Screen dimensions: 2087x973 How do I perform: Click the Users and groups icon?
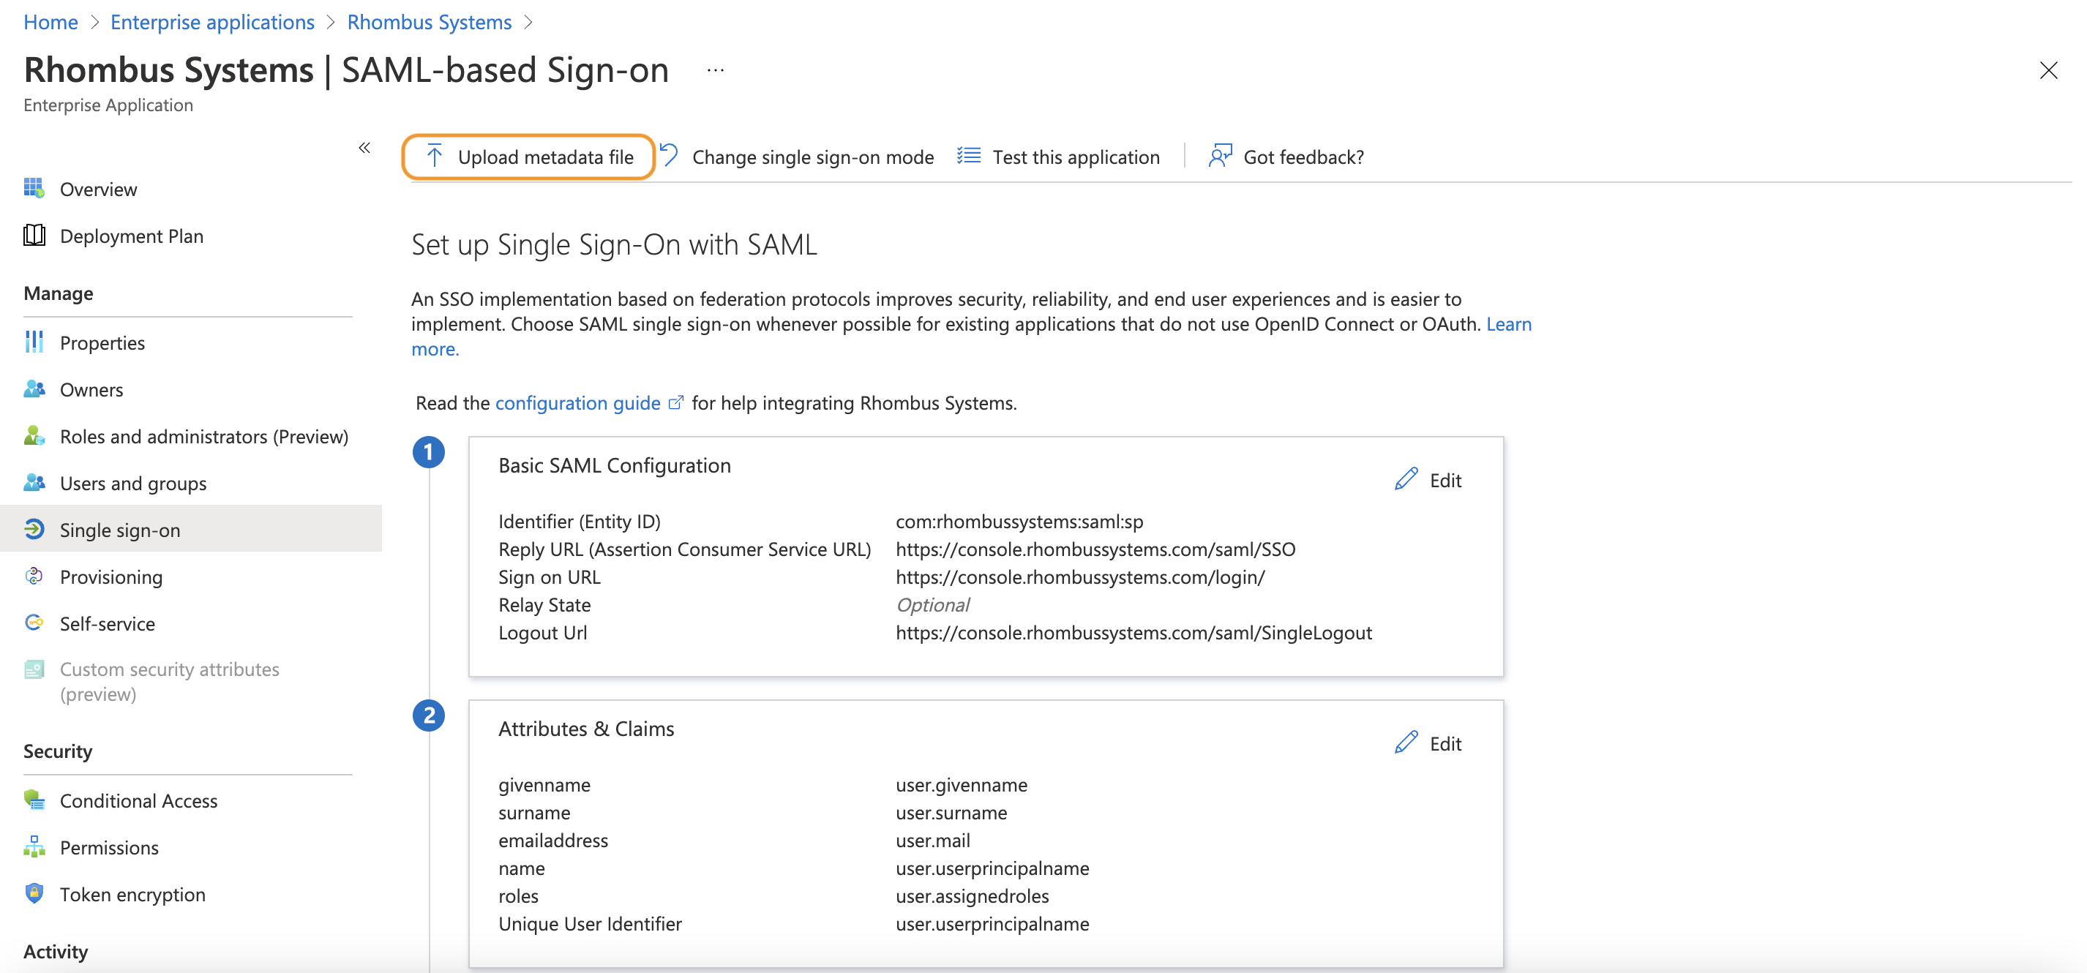pyautogui.click(x=34, y=483)
